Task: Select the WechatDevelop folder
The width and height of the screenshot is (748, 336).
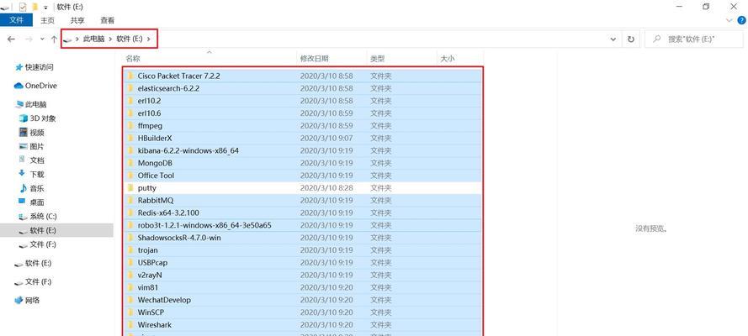Action: pyautogui.click(x=304, y=300)
